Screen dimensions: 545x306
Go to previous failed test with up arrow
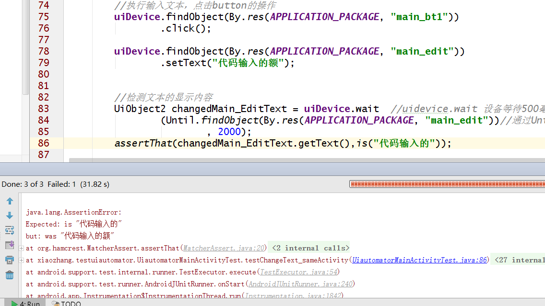coord(10,201)
